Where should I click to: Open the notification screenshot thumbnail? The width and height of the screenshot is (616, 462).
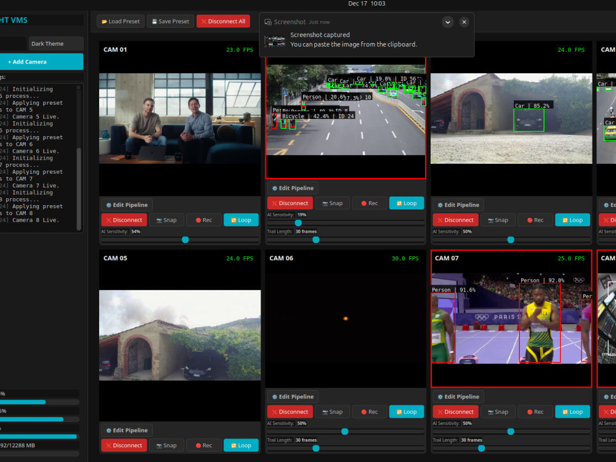[275, 41]
